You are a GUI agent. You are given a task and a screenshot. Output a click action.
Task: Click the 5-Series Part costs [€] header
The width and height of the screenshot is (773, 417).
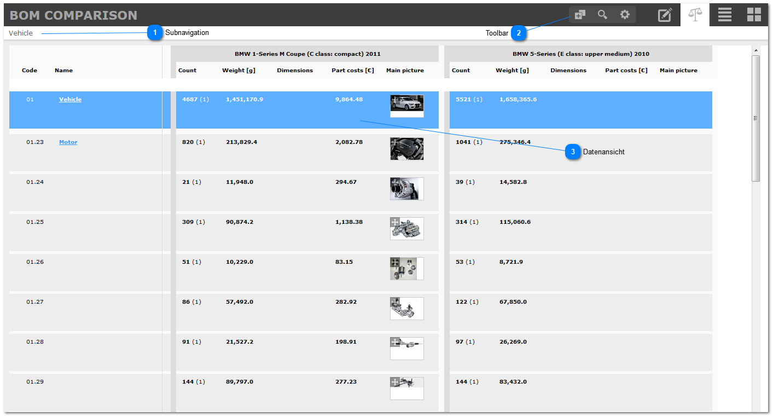[x=626, y=70]
